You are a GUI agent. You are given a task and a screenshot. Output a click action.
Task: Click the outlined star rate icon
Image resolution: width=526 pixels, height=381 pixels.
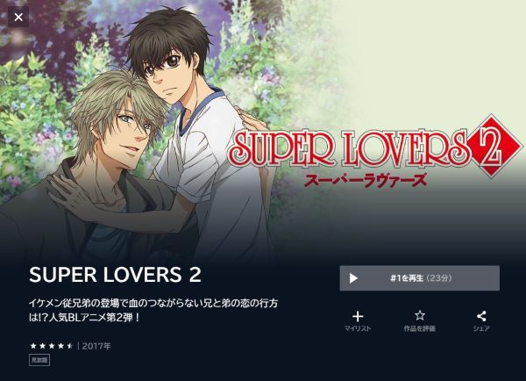click(420, 315)
